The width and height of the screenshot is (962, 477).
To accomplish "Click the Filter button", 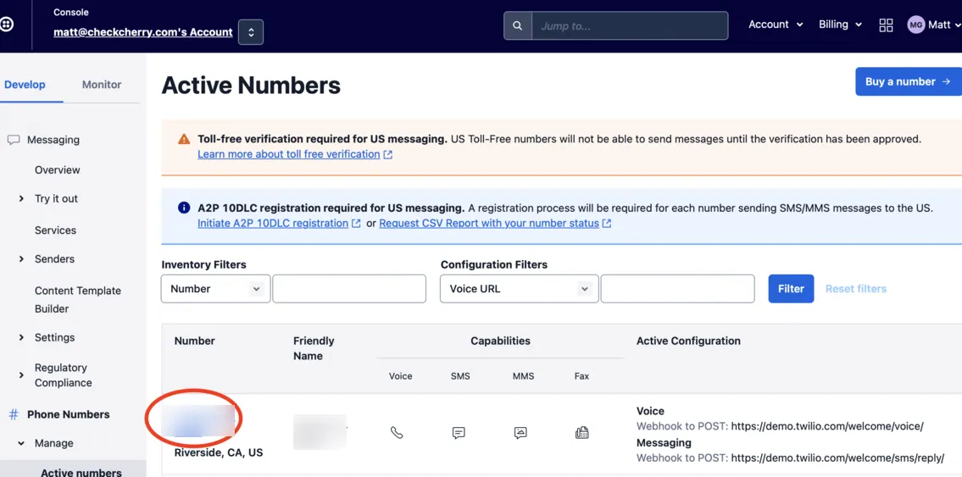I will [791, 289].
